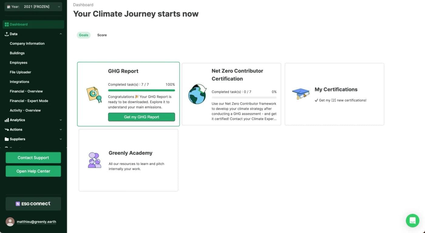
Task: Click the calendar icon next to Year
Action: click(x=8, y=6)
